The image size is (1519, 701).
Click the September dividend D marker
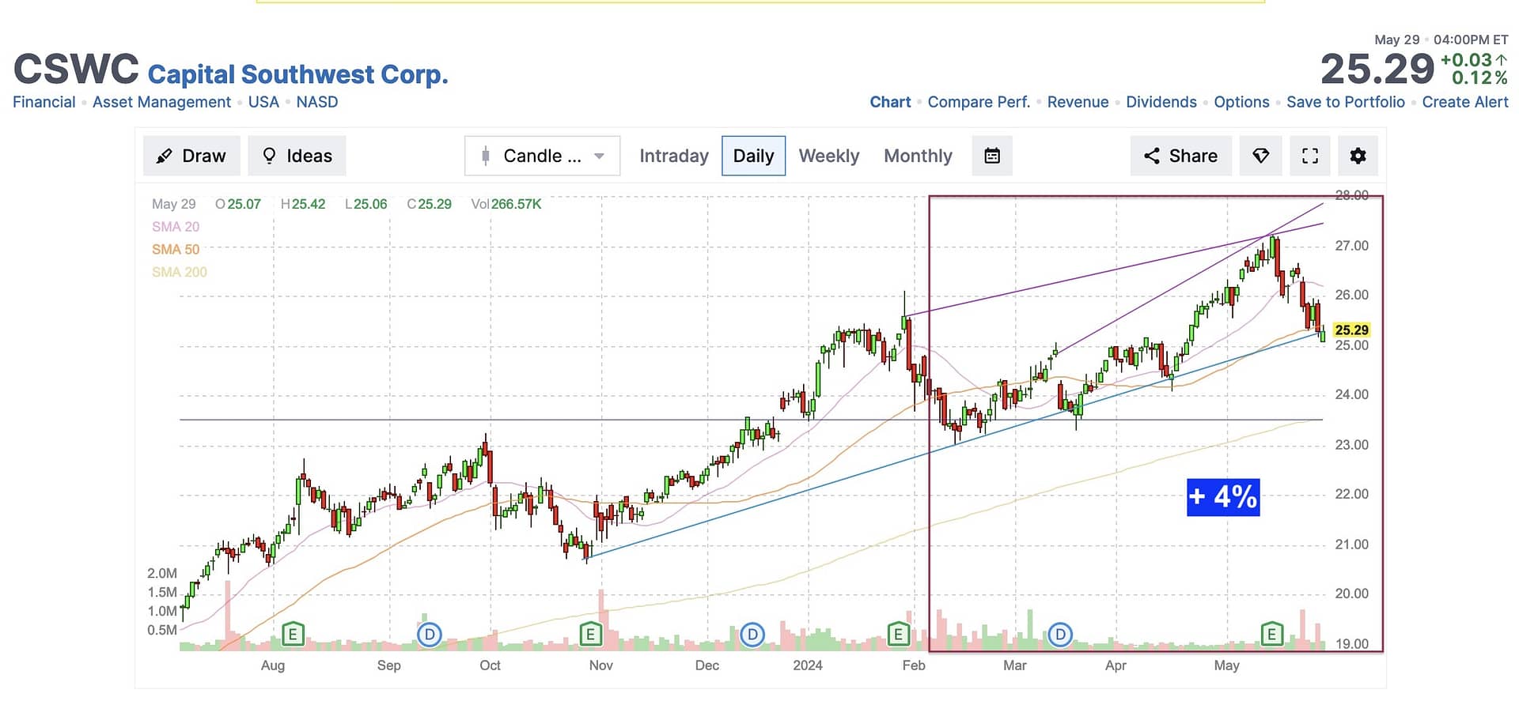click(x=429, y=634)
